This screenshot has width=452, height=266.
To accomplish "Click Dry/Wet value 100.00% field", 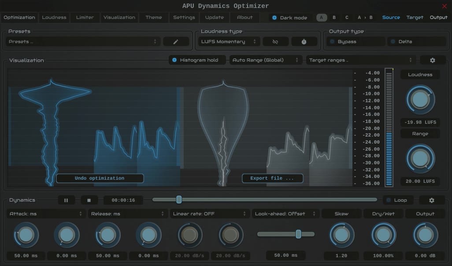I will pyautogui.click(x=383, y=255).
